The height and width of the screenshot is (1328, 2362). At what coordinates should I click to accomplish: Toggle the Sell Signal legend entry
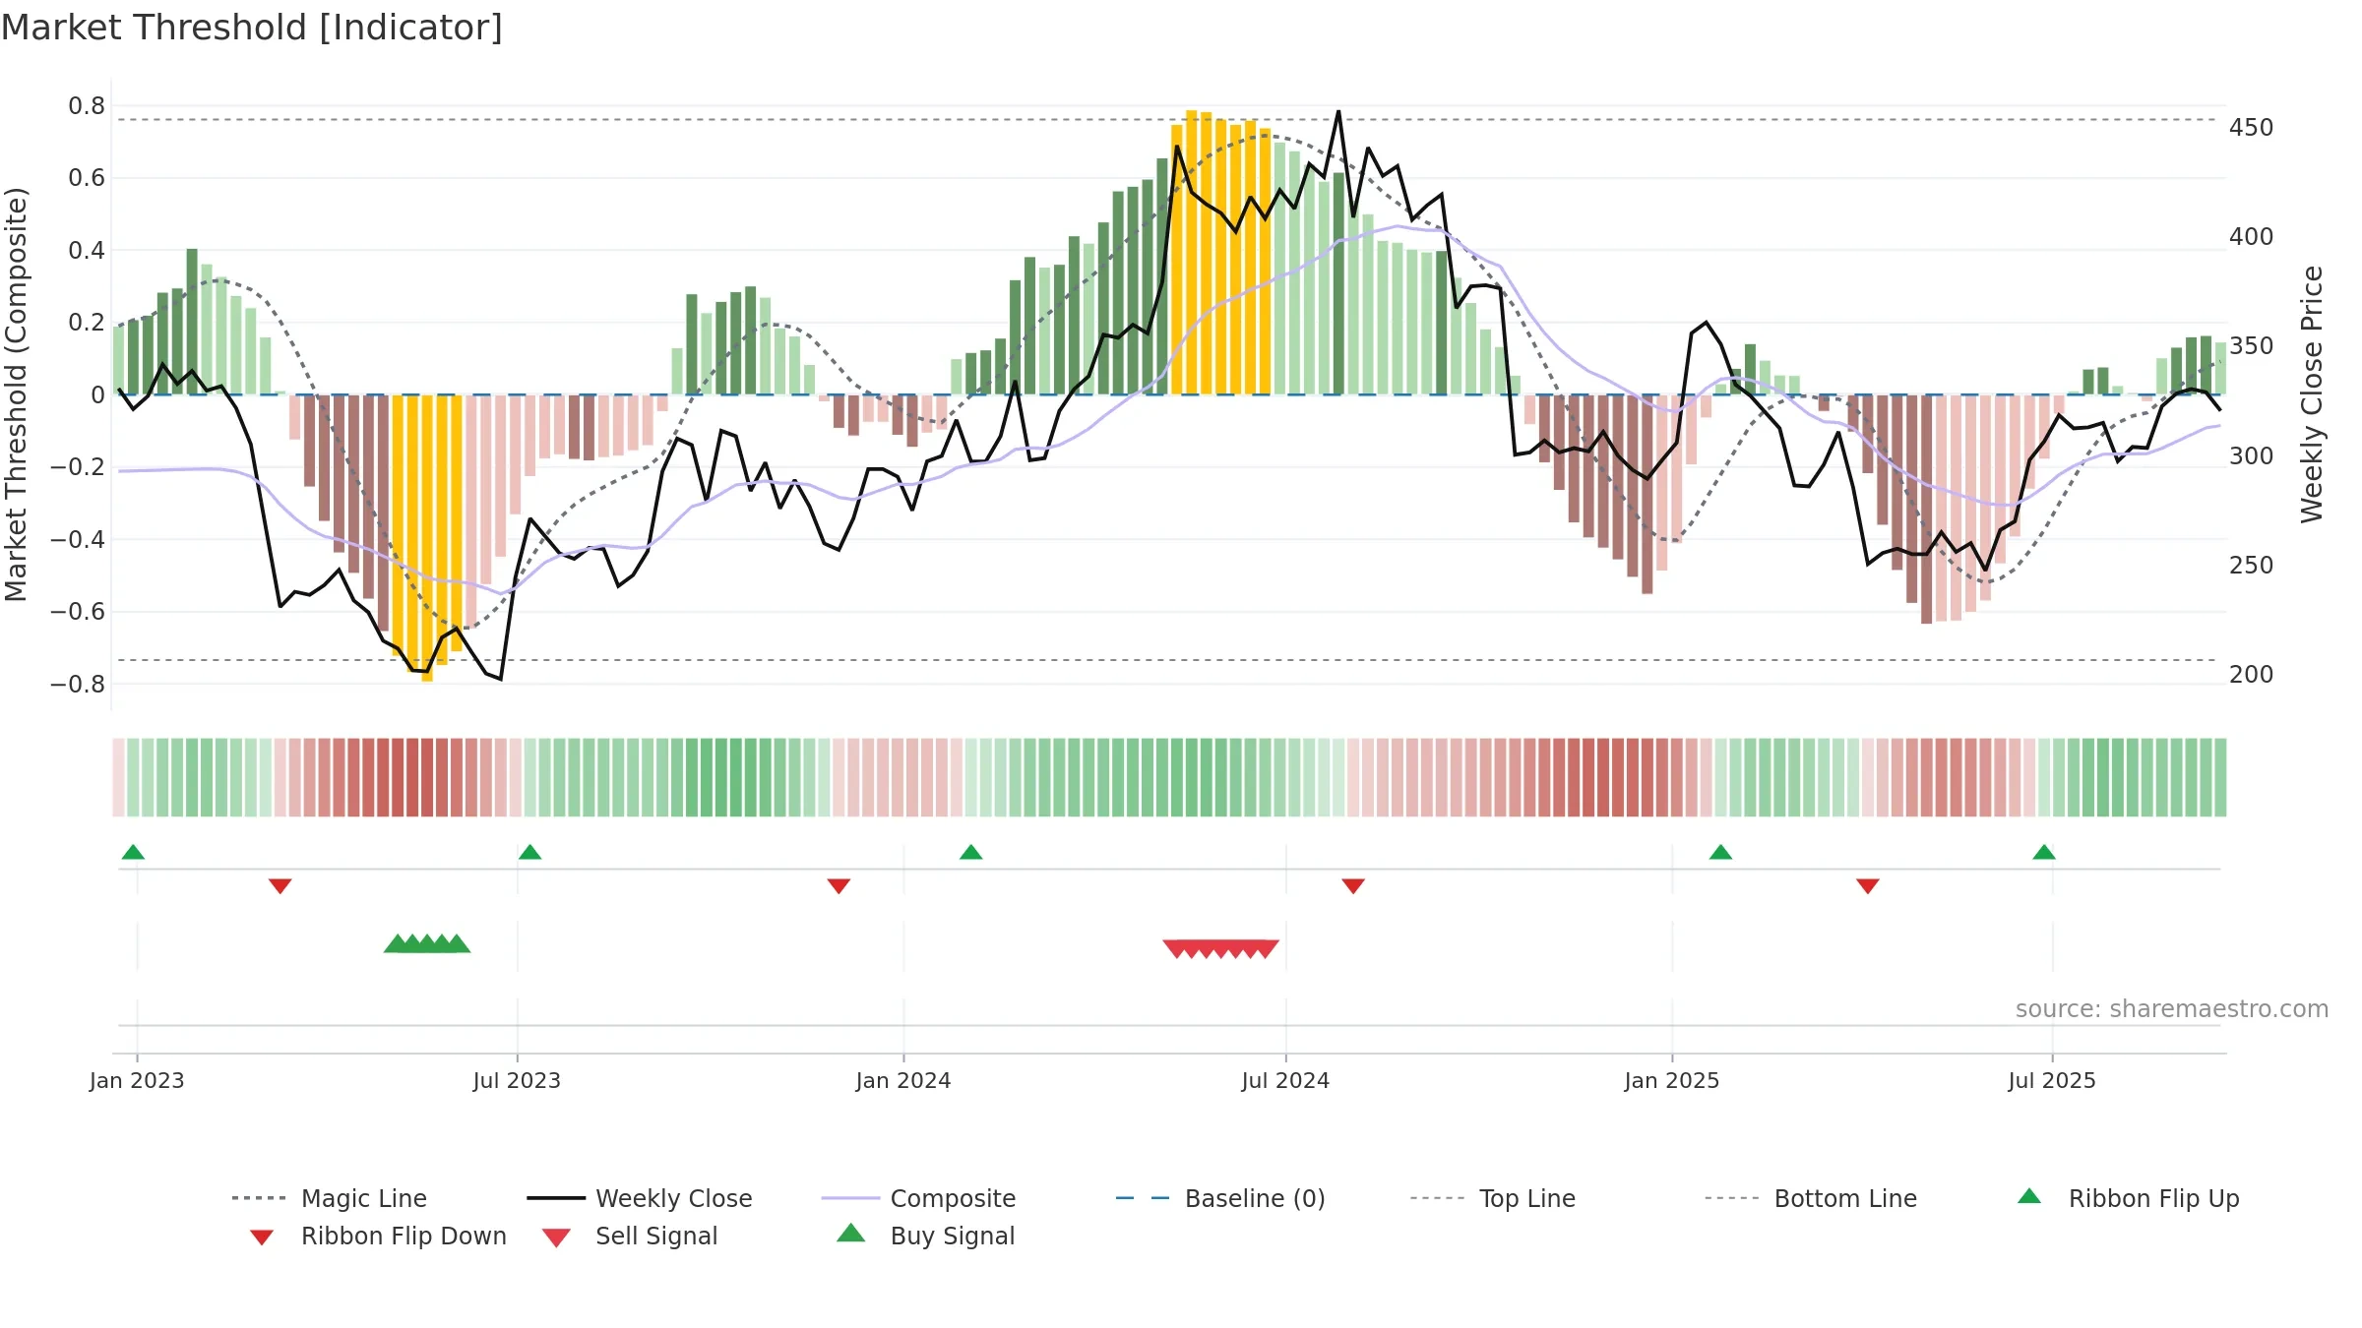click(x=630, y=1236)
